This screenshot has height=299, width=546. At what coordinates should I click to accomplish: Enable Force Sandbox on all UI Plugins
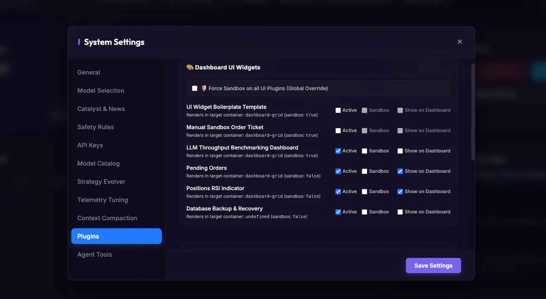(x=194, y=89)
